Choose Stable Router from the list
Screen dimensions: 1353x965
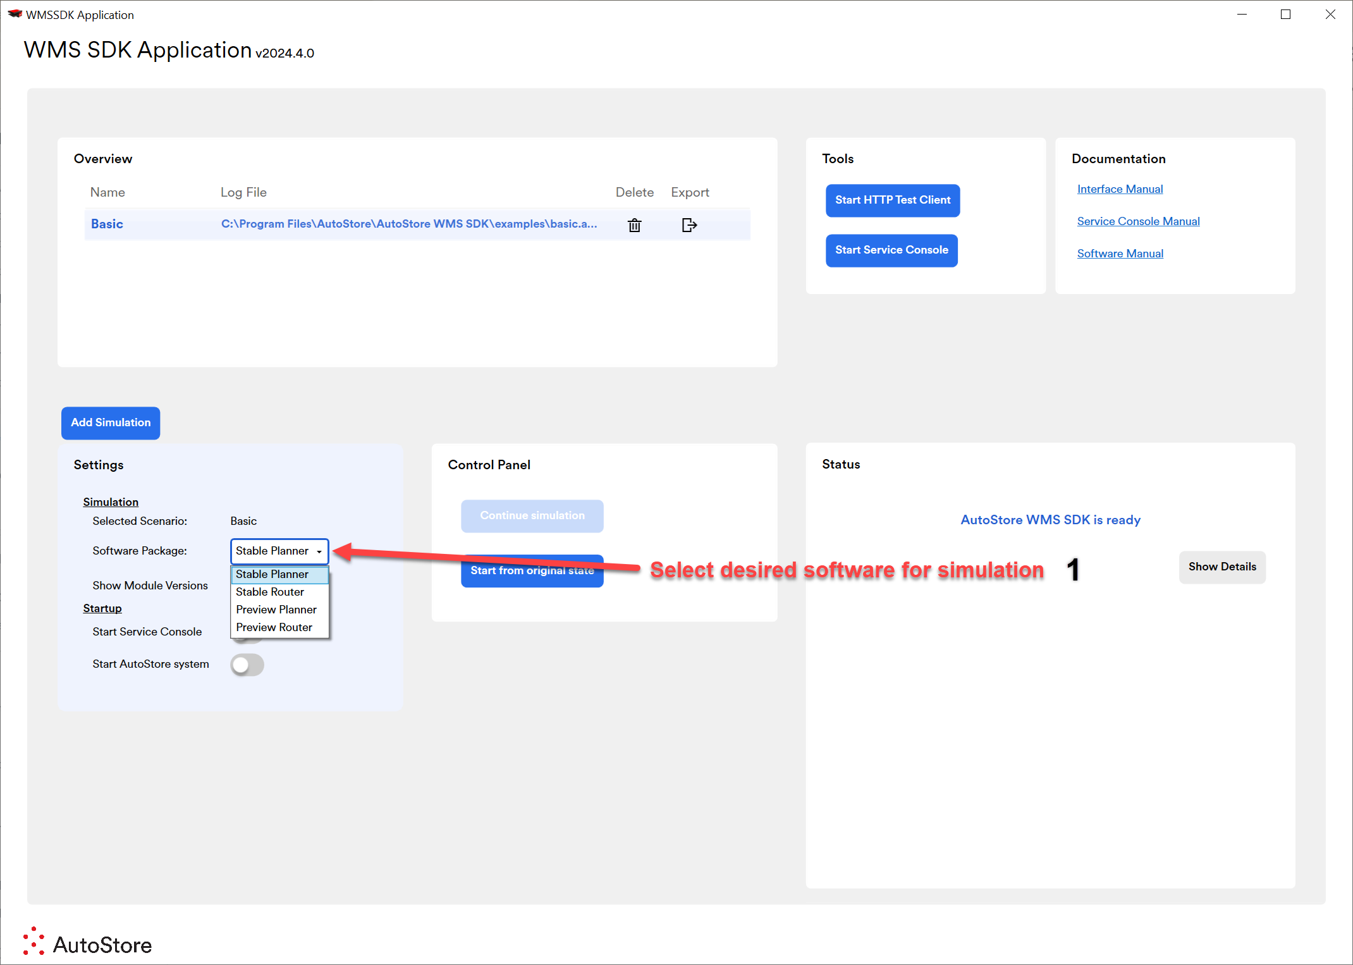(x=279, y=592)
